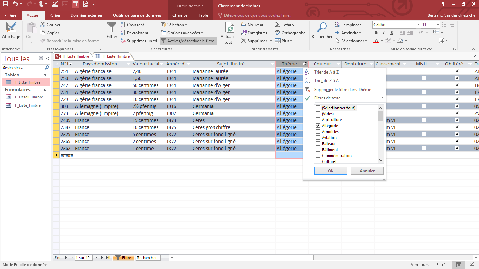
Task: Create a Nouveau record
Action: (x=253, y=25)
